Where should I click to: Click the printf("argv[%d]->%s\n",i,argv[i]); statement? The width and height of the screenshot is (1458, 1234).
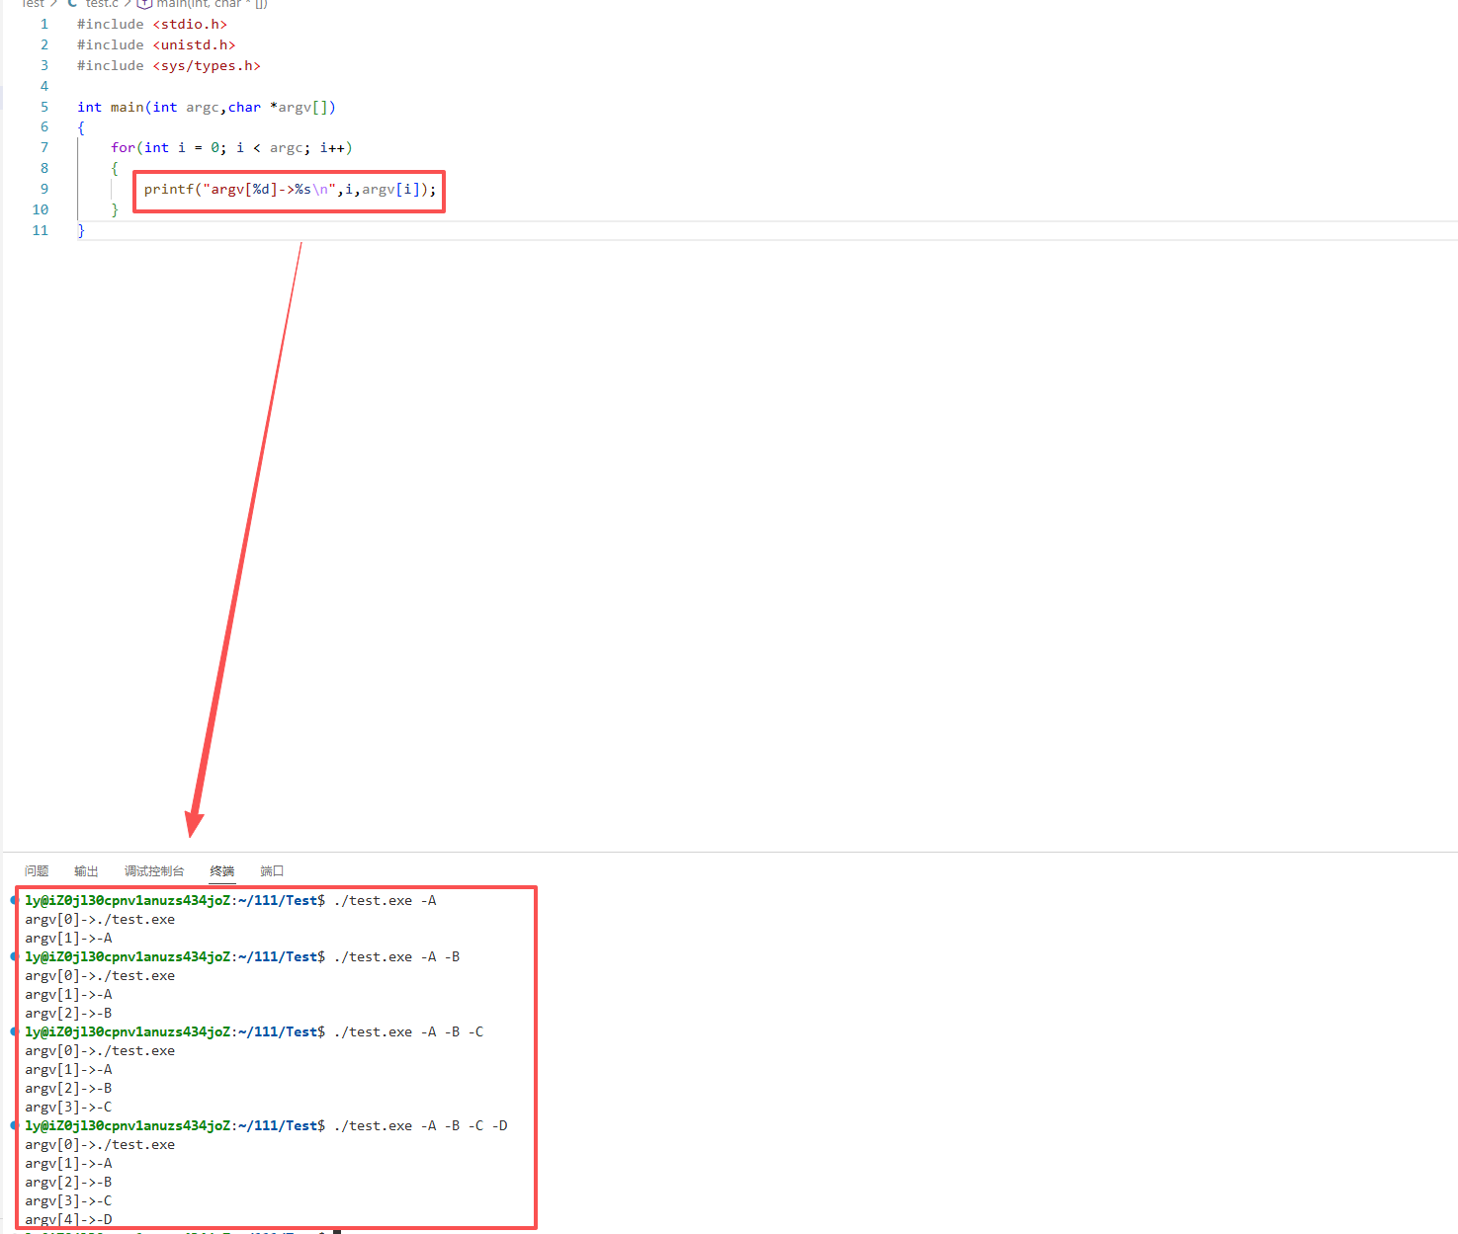pyautogui.click(x=290, y=189)
